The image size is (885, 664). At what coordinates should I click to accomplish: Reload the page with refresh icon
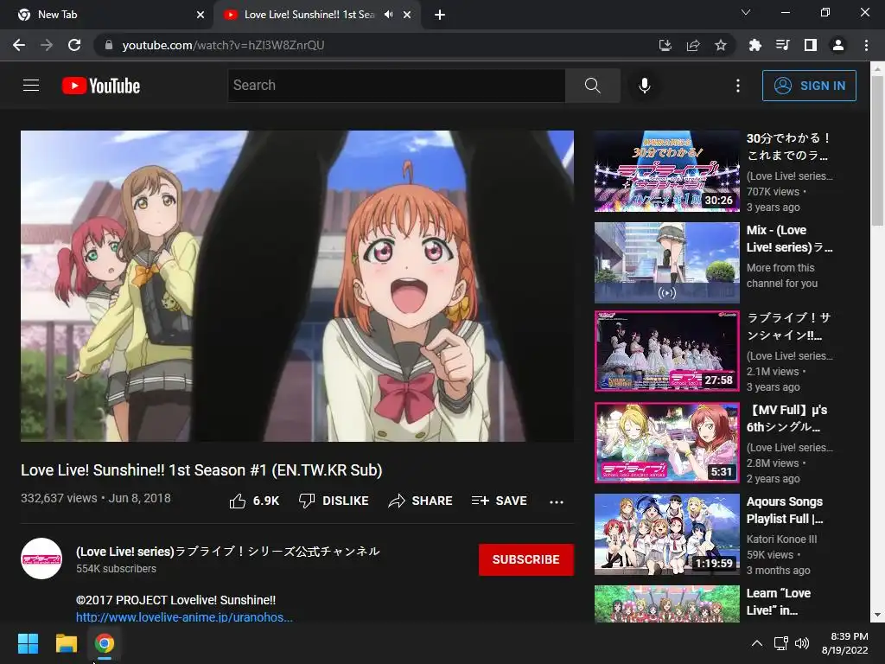point(74,45)
